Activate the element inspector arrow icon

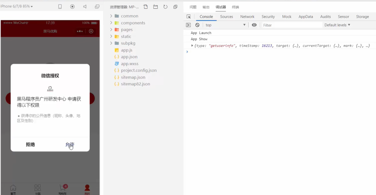[189, 17]
